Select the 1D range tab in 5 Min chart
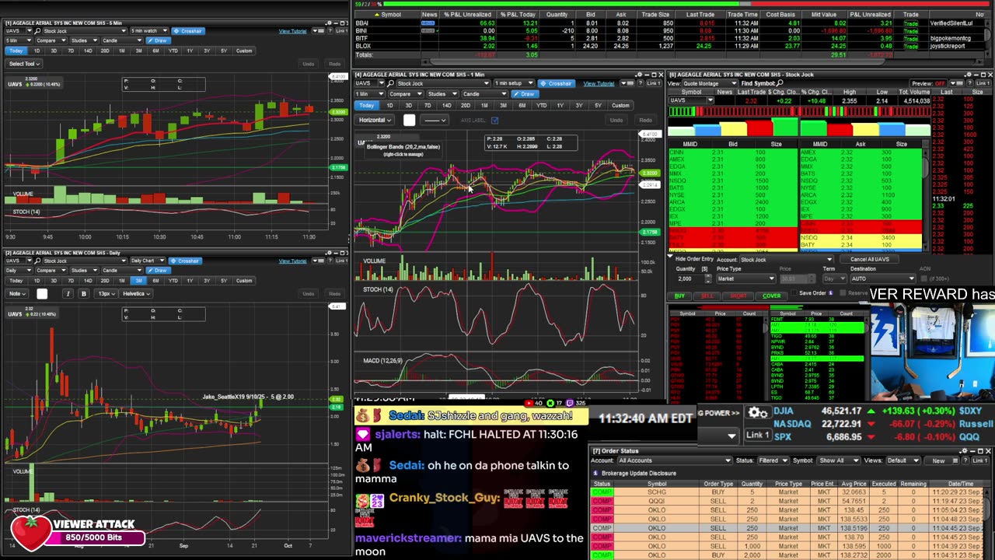995x560 pixels. tap(36, 51)
